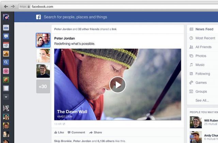Screen dimensions: 218x143
Task: Go back with the browser back arrow
Action: [6, 6]
